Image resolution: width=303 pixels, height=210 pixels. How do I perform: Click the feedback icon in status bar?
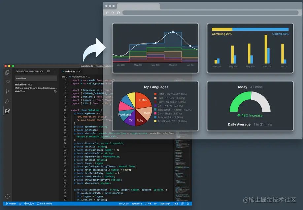(x=182, y=204)
